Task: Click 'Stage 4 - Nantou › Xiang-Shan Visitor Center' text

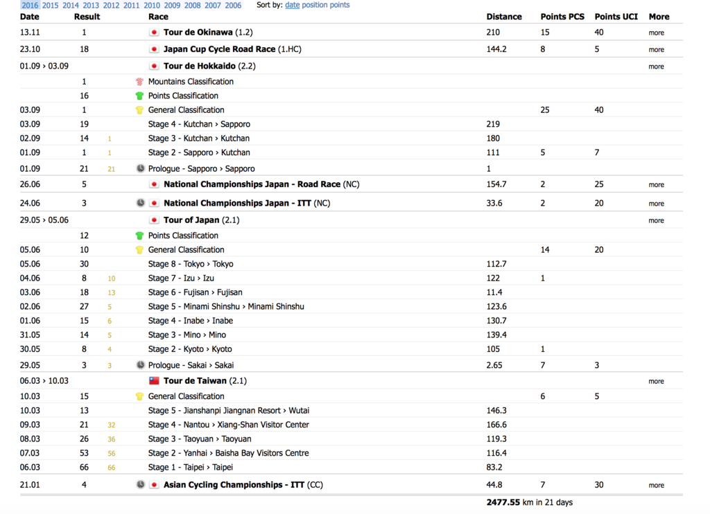Action: click(229, 425)
